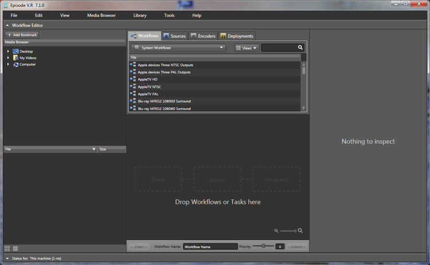Expand the Status for This machine panel
The width and height of the screenshot is (430, 265).
[7, 258]
